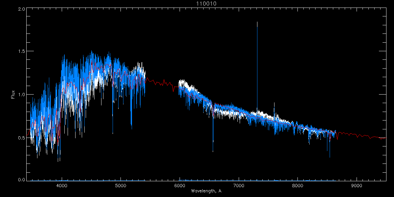The height and width of the screenshot is (197, 394).
Task: Click the Wavelength, A x-axis label
Action: [206, 191]
